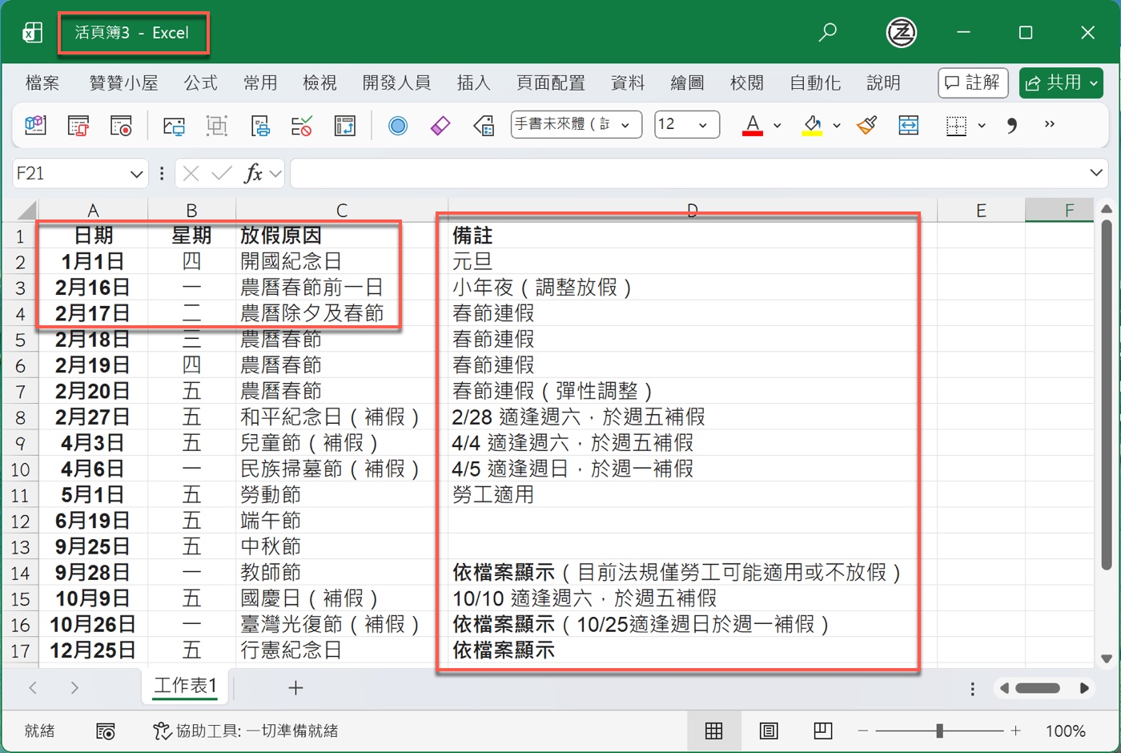Switch to Normal view in status bar
The width and height of the screenshot is (1121, 753).
pyautogui.click(x=713, y=731)
